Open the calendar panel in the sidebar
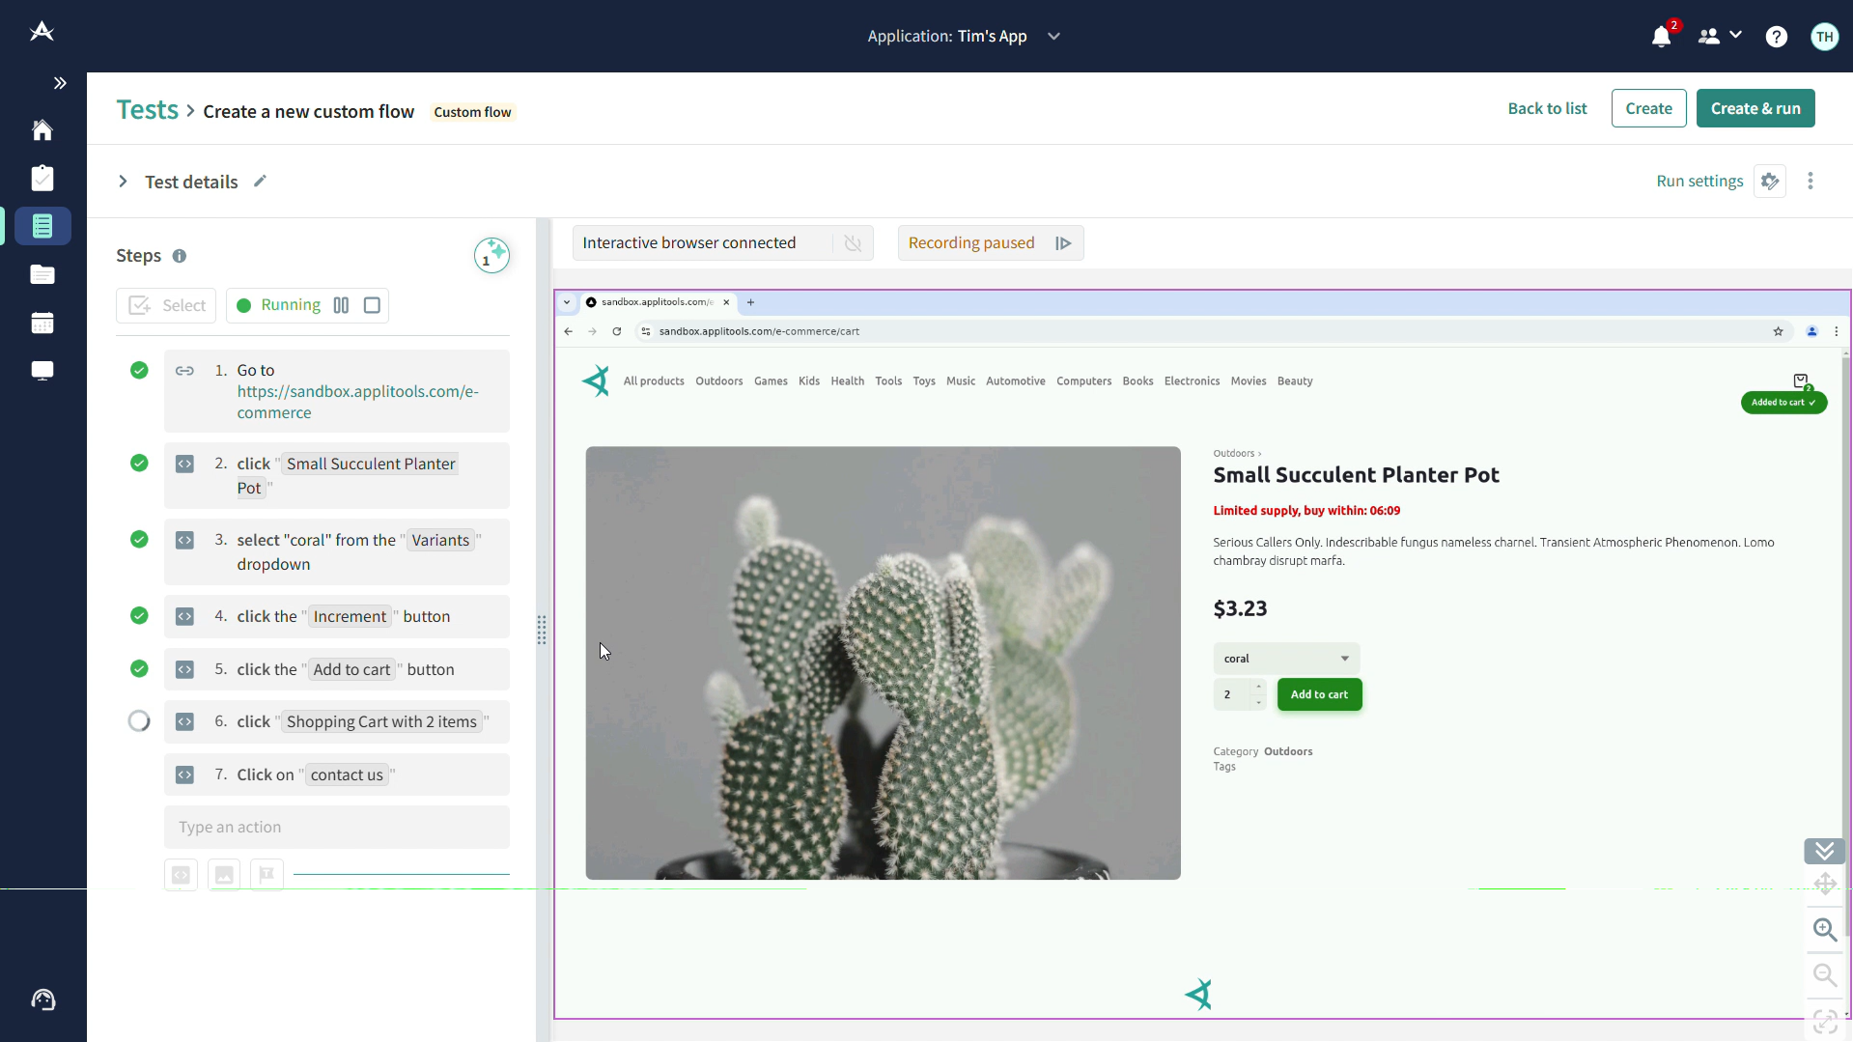The height and width of the screenshot is (1042, 1853). [42, 323]
